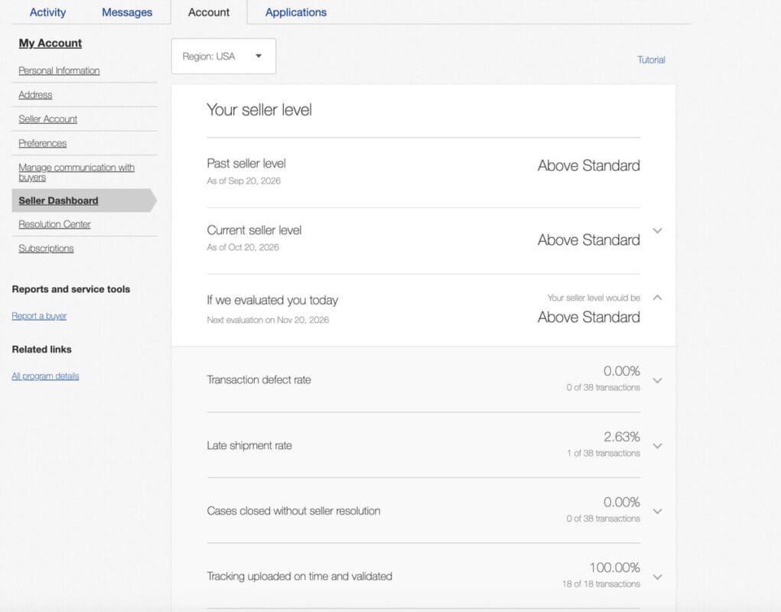Open the Applications tab
The height and width of the screenshot is (612, 781).
tap(296, 12)
